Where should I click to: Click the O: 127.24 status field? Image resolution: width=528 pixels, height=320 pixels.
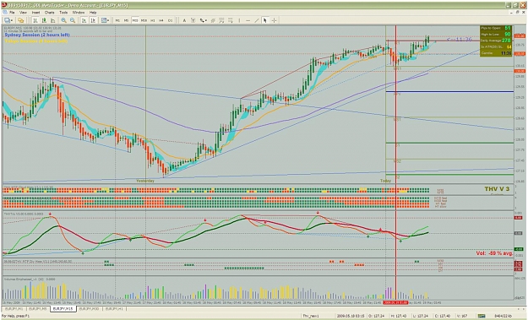click(377, 316)
